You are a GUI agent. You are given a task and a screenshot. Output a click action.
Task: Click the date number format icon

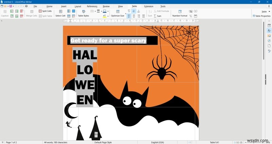195,16
